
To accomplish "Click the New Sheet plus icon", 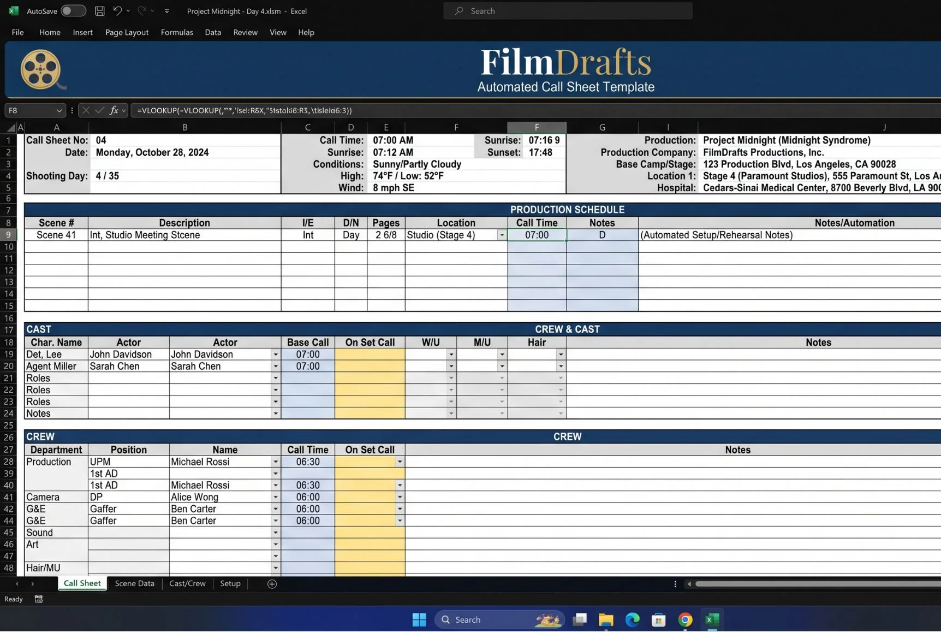I will [272, 584].
